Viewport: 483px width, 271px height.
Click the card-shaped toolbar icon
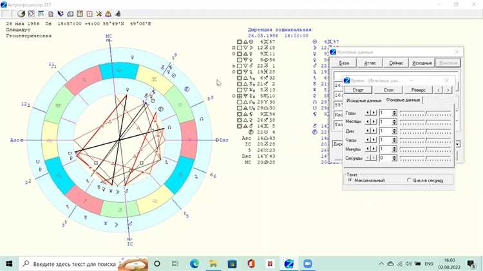pyautogui.click(x=70, y=14)
